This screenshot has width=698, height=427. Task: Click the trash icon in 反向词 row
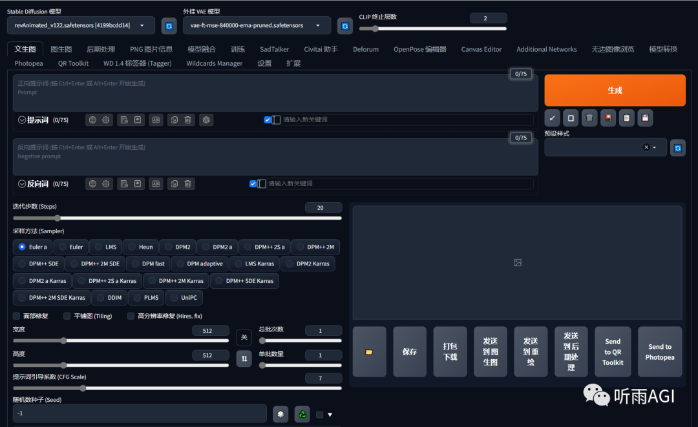188,183
